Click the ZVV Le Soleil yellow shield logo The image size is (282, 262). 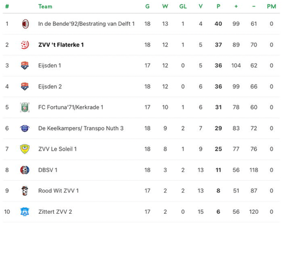click(x=25, y=149)
